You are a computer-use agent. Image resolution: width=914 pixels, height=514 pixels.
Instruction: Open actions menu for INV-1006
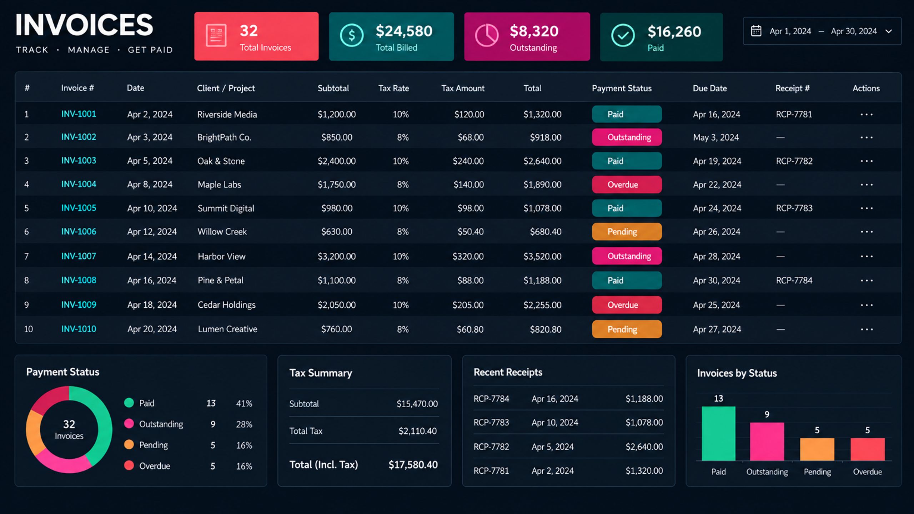point(867,232)
